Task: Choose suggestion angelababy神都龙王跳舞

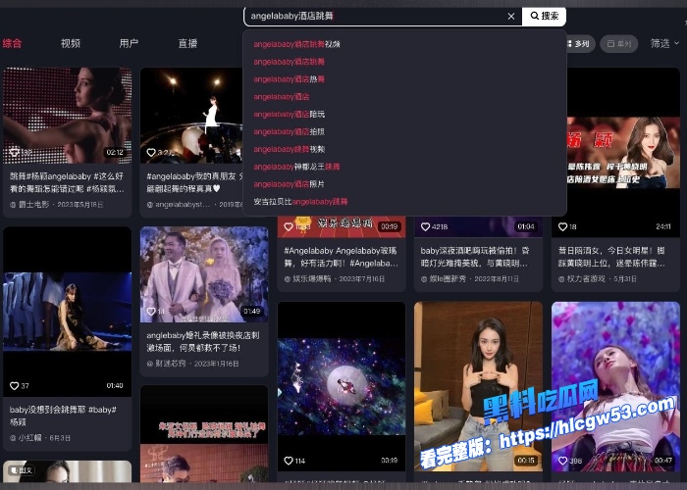Action: (296, 167)
